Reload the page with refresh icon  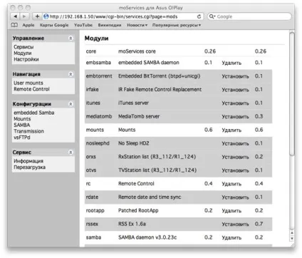tap(199, 16)
